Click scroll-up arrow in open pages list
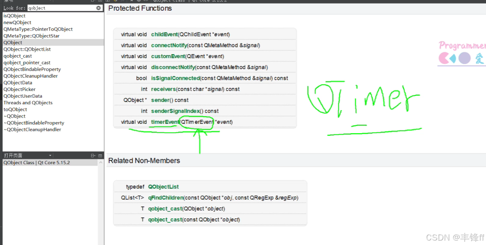Image resolution: width=486 pixels, height=245 pixels. pyautogui.click(x=101, y=162)
